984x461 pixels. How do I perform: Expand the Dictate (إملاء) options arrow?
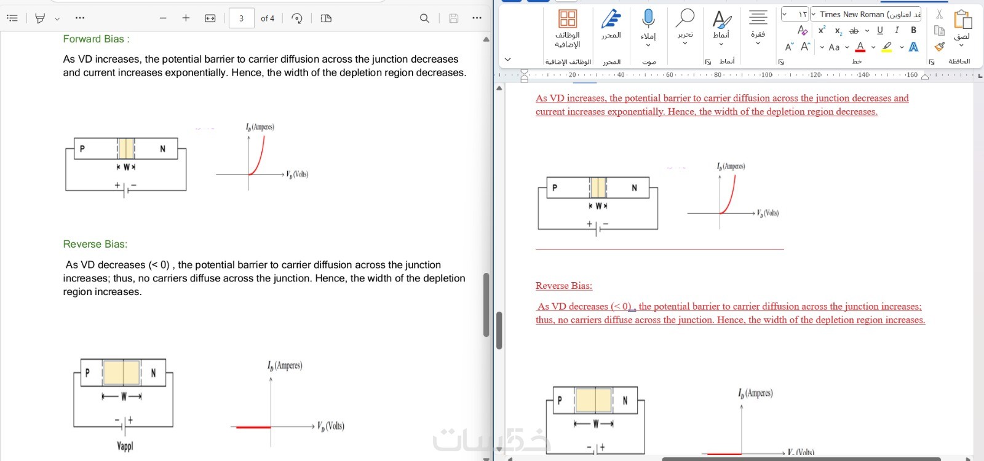coord(648,45)
